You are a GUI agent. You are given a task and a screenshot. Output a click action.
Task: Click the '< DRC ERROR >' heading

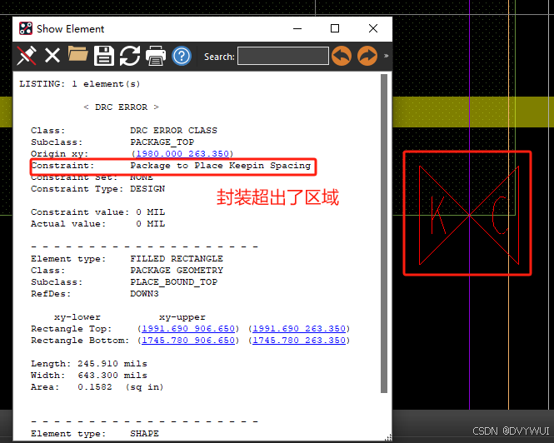121,107
